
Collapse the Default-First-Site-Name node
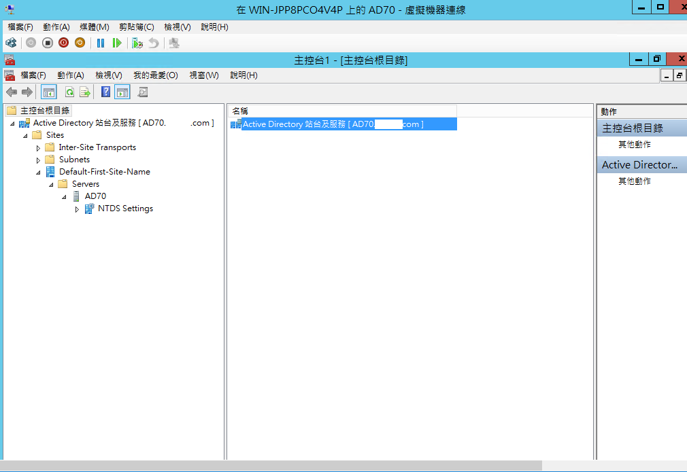(x=38, y=173)
